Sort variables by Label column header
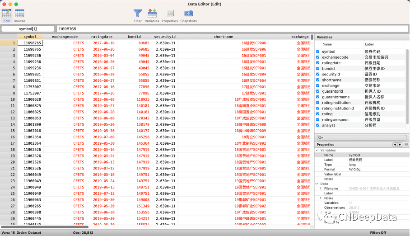 pyautogui.click(x=369, y=44)
